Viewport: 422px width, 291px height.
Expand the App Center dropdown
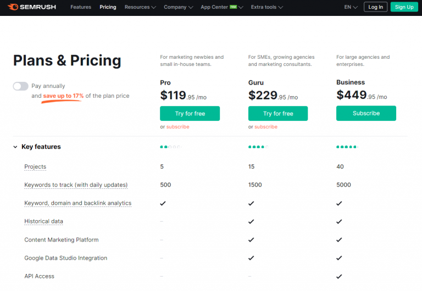(x=222, y=7)
